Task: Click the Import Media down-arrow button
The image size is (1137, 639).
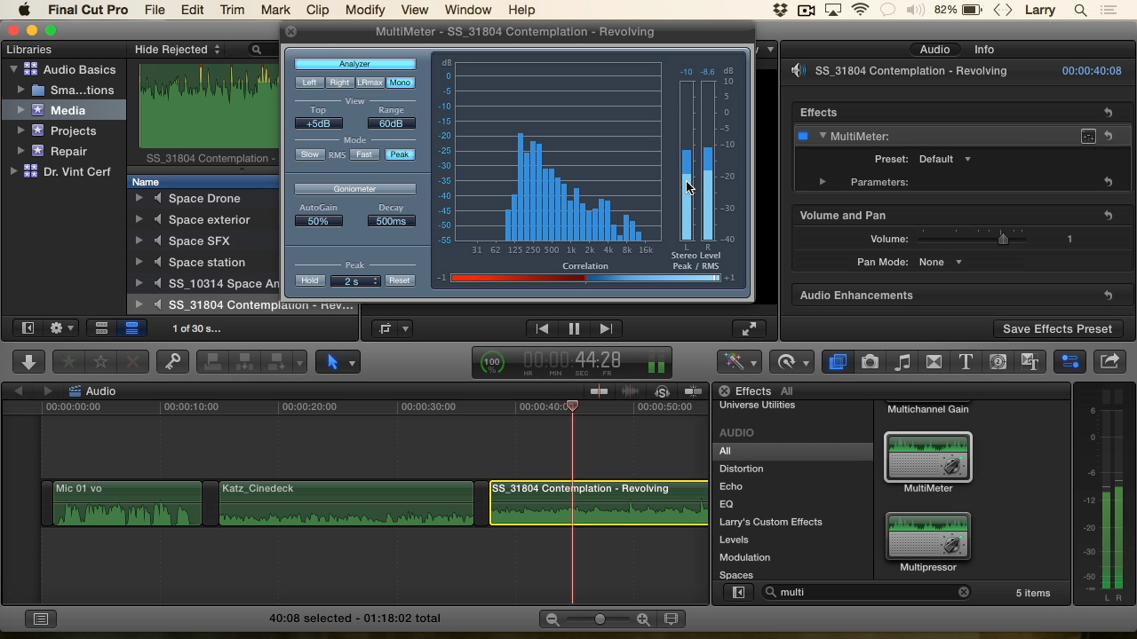Action: [28, 362]
